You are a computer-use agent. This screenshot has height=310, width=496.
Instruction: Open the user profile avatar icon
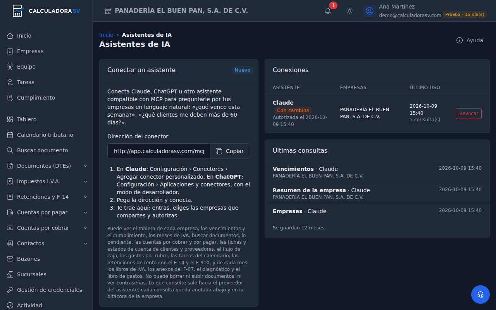(x=370, y=11)
